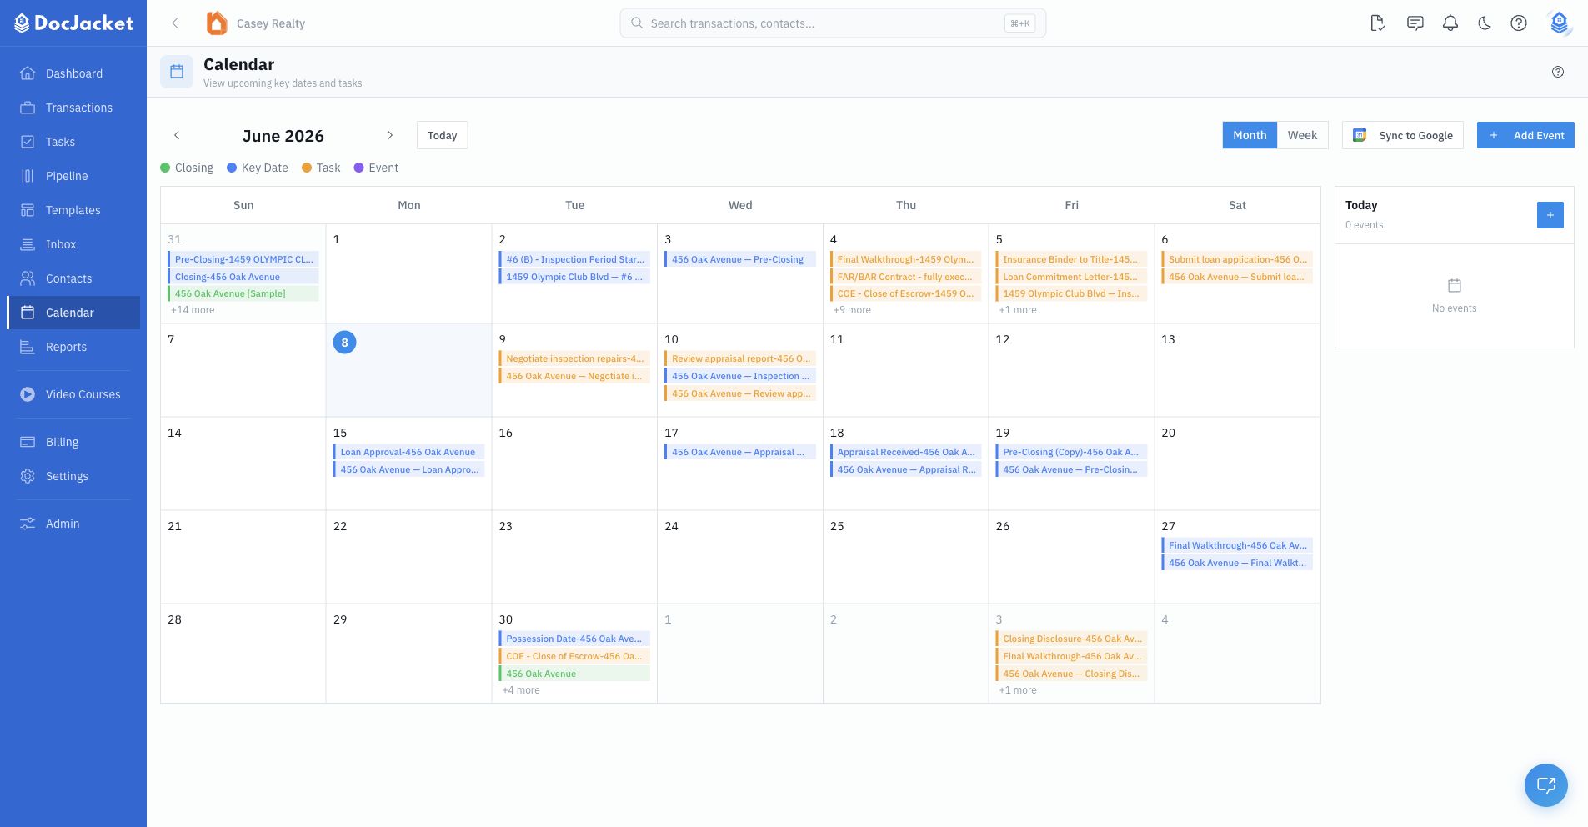This screenshot has width=1588, height=827.
Task: Open the Contacts people icon in sidebar
Action: pyautogui.click(x=28, y=278)
